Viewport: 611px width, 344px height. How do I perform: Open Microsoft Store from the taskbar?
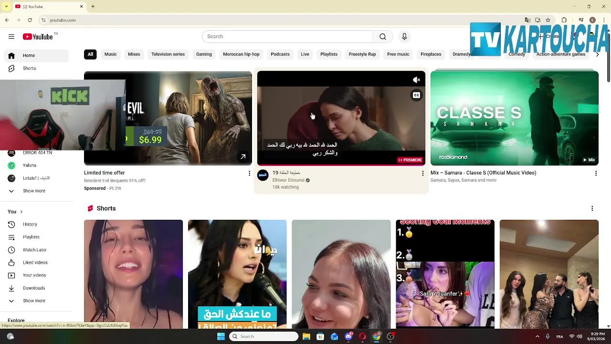pyautogui.click(x=320, y=336)
